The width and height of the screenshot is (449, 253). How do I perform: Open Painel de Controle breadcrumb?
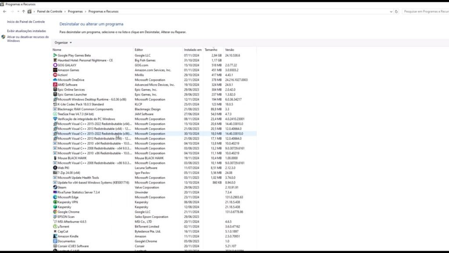point(50,11)
